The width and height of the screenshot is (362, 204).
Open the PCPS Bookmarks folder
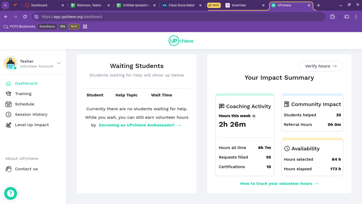tap(20, 27)
